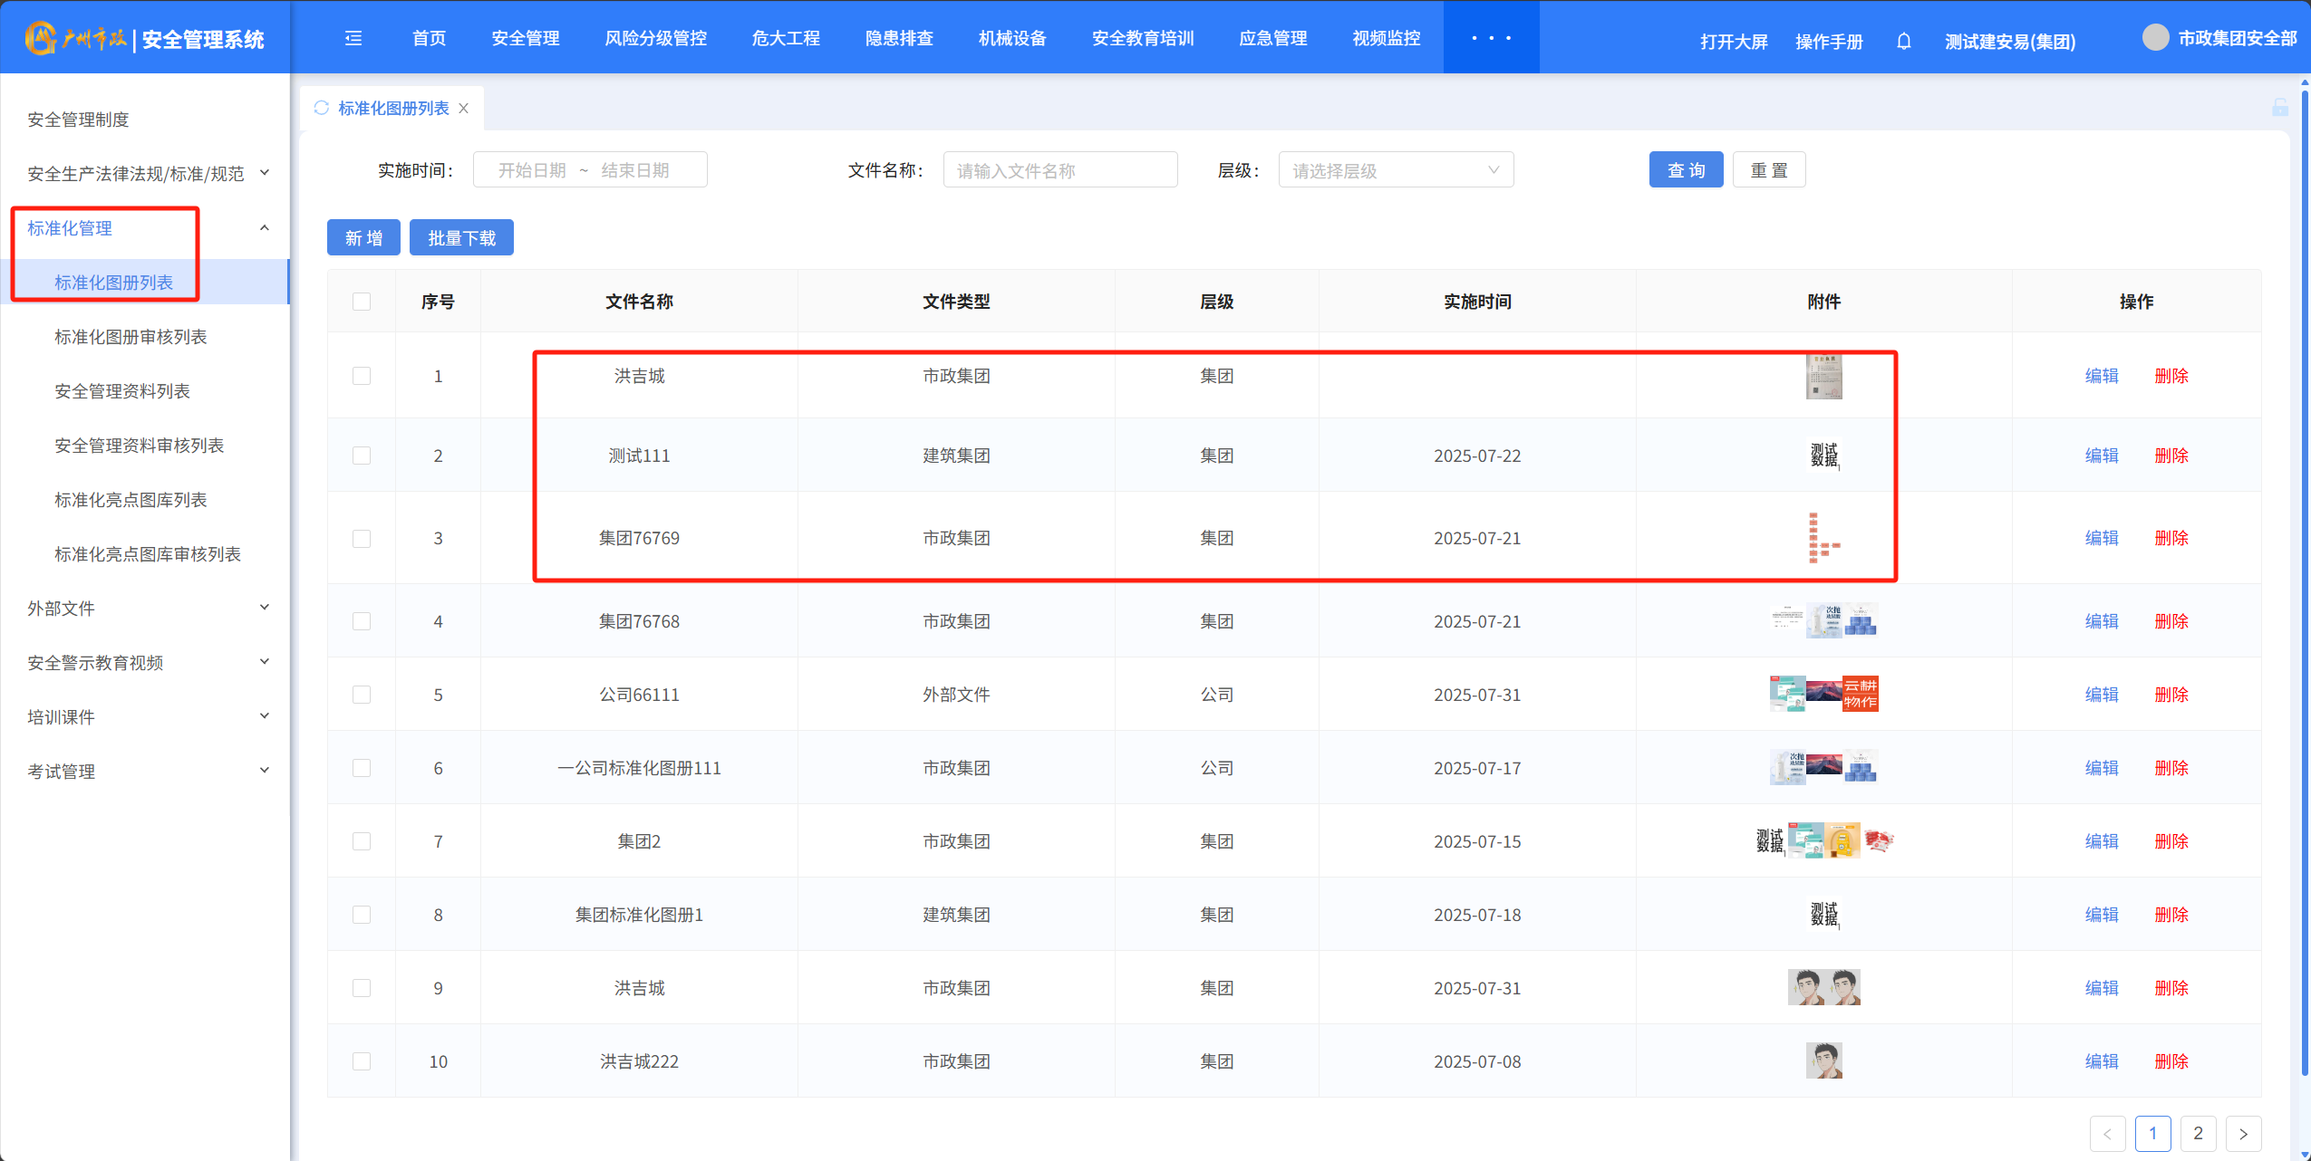The image size is (2311, 1161).
Task: Check the checkbox for row 2 测试111
Action: pyautogui.click(x=362, y=456)
